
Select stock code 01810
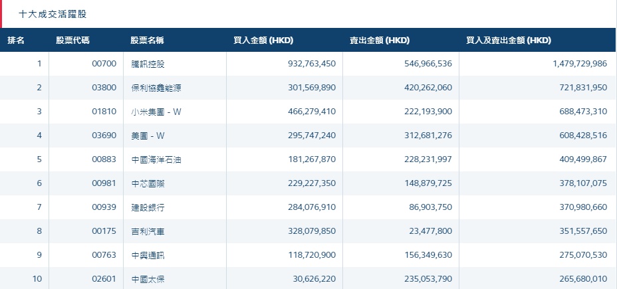coord(104,112)
